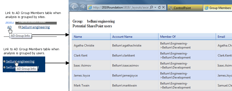Click Group: bellum\engineering heading text
232x91 pixels.
[x=94, y=21]
